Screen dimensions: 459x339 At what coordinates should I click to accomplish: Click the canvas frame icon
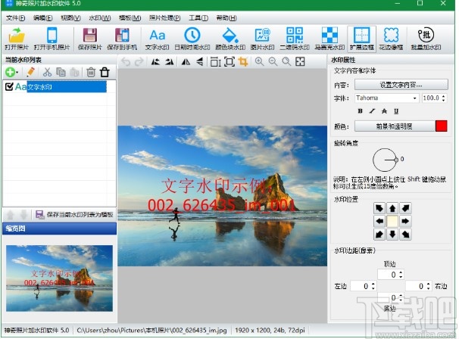[x=229, y=62]
